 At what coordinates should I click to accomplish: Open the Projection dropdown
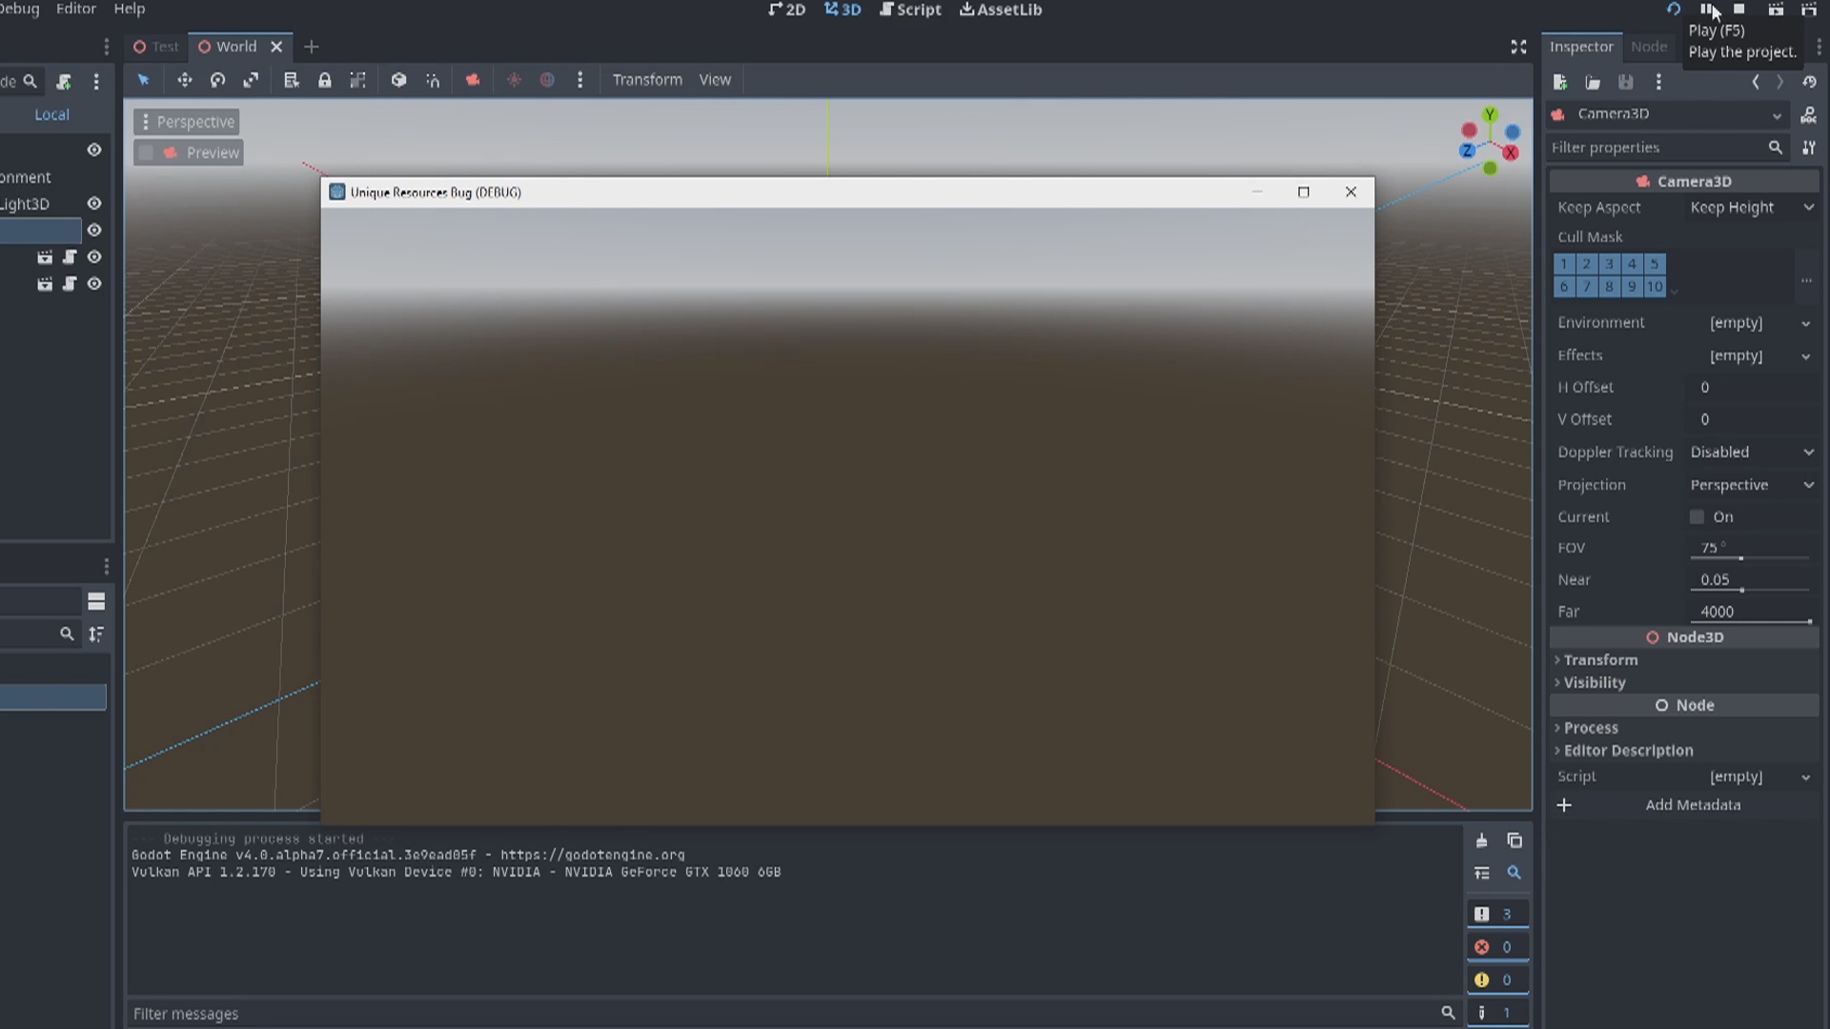1752,485
